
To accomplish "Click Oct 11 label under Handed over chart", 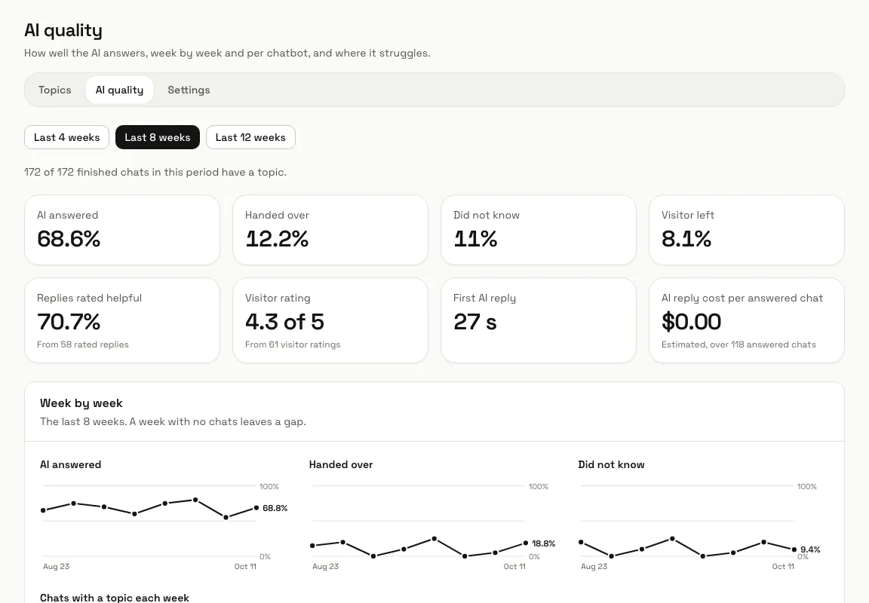I will click(514, 567).
